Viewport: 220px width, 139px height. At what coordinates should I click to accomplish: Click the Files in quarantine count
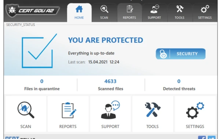click(x=42, y=81)
